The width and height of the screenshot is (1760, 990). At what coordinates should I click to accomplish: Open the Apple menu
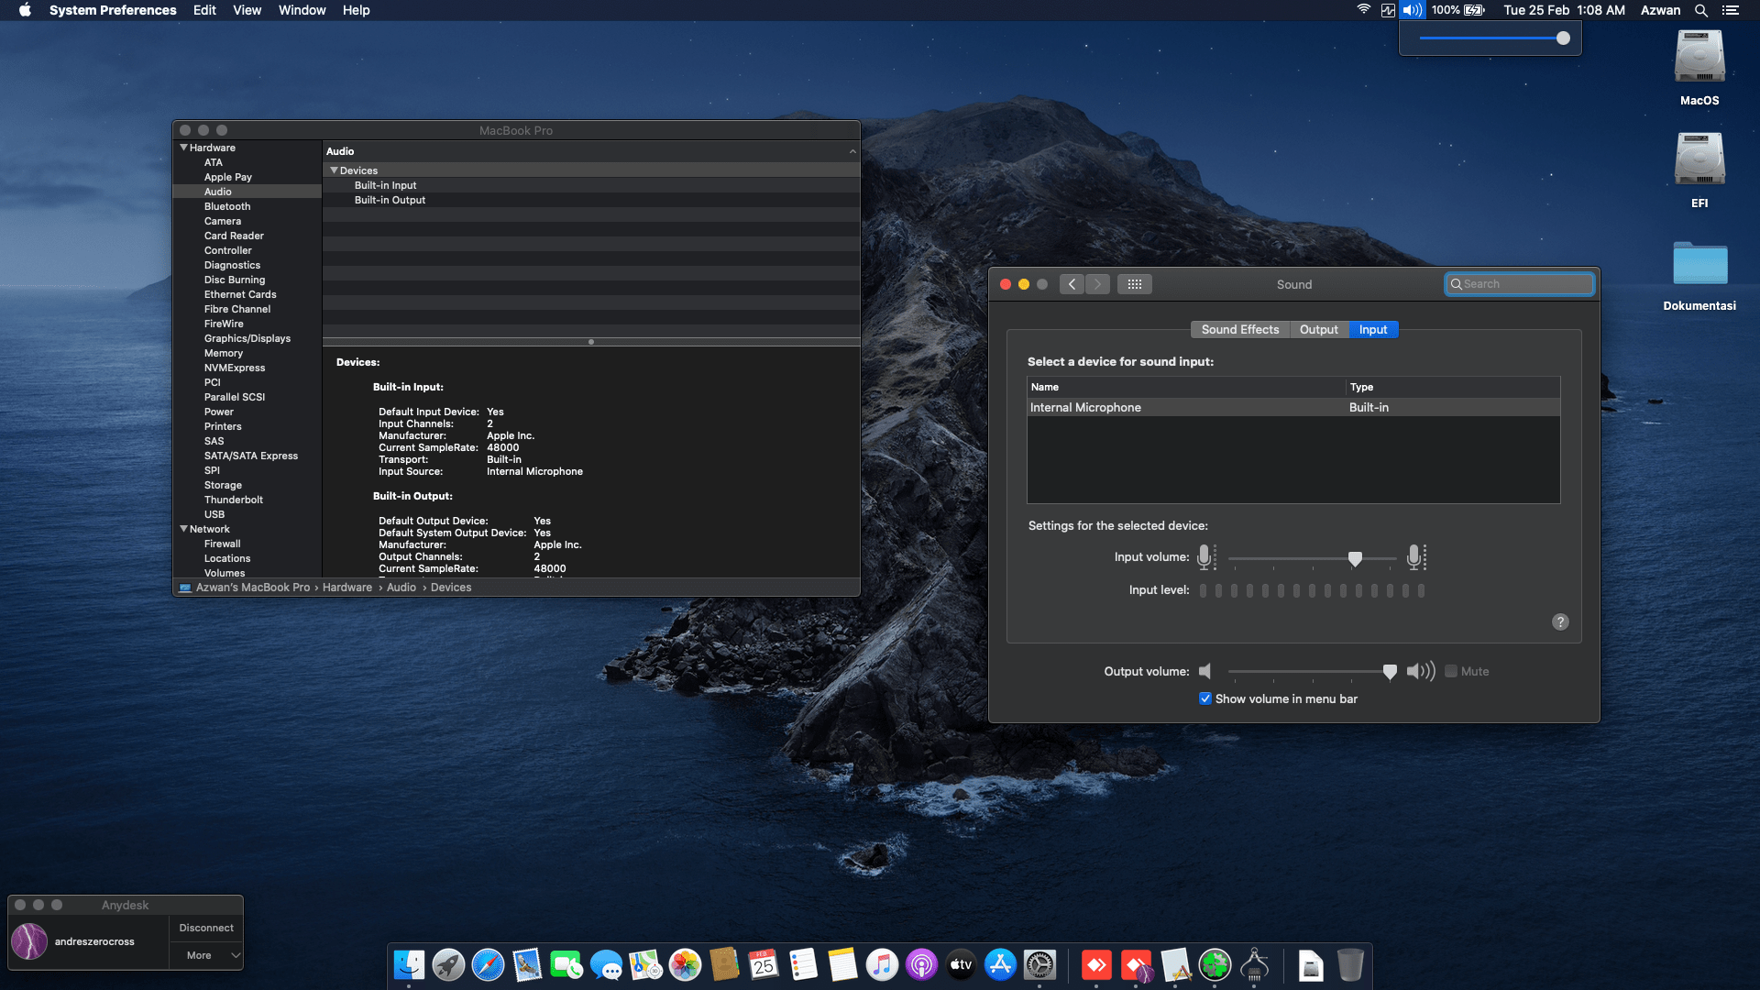25,10
